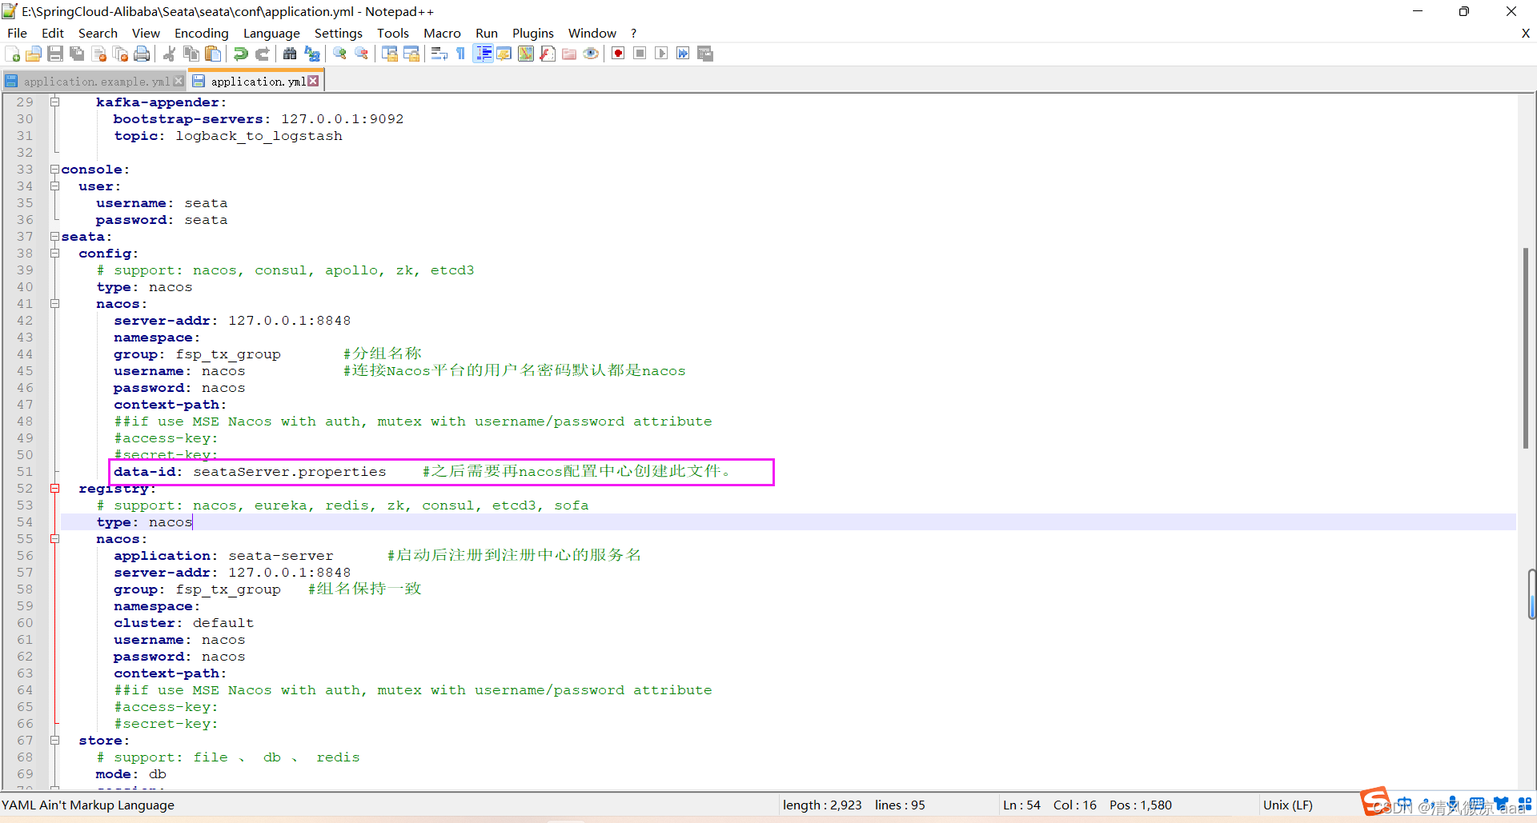Collapse the seata block at line 37
1537x823 pixels.
[x=55, y=236]
